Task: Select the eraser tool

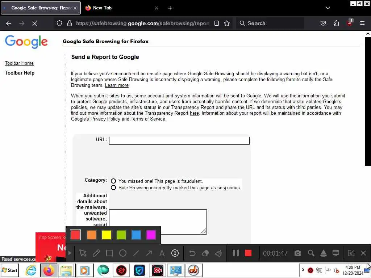Action: (205, 253)
